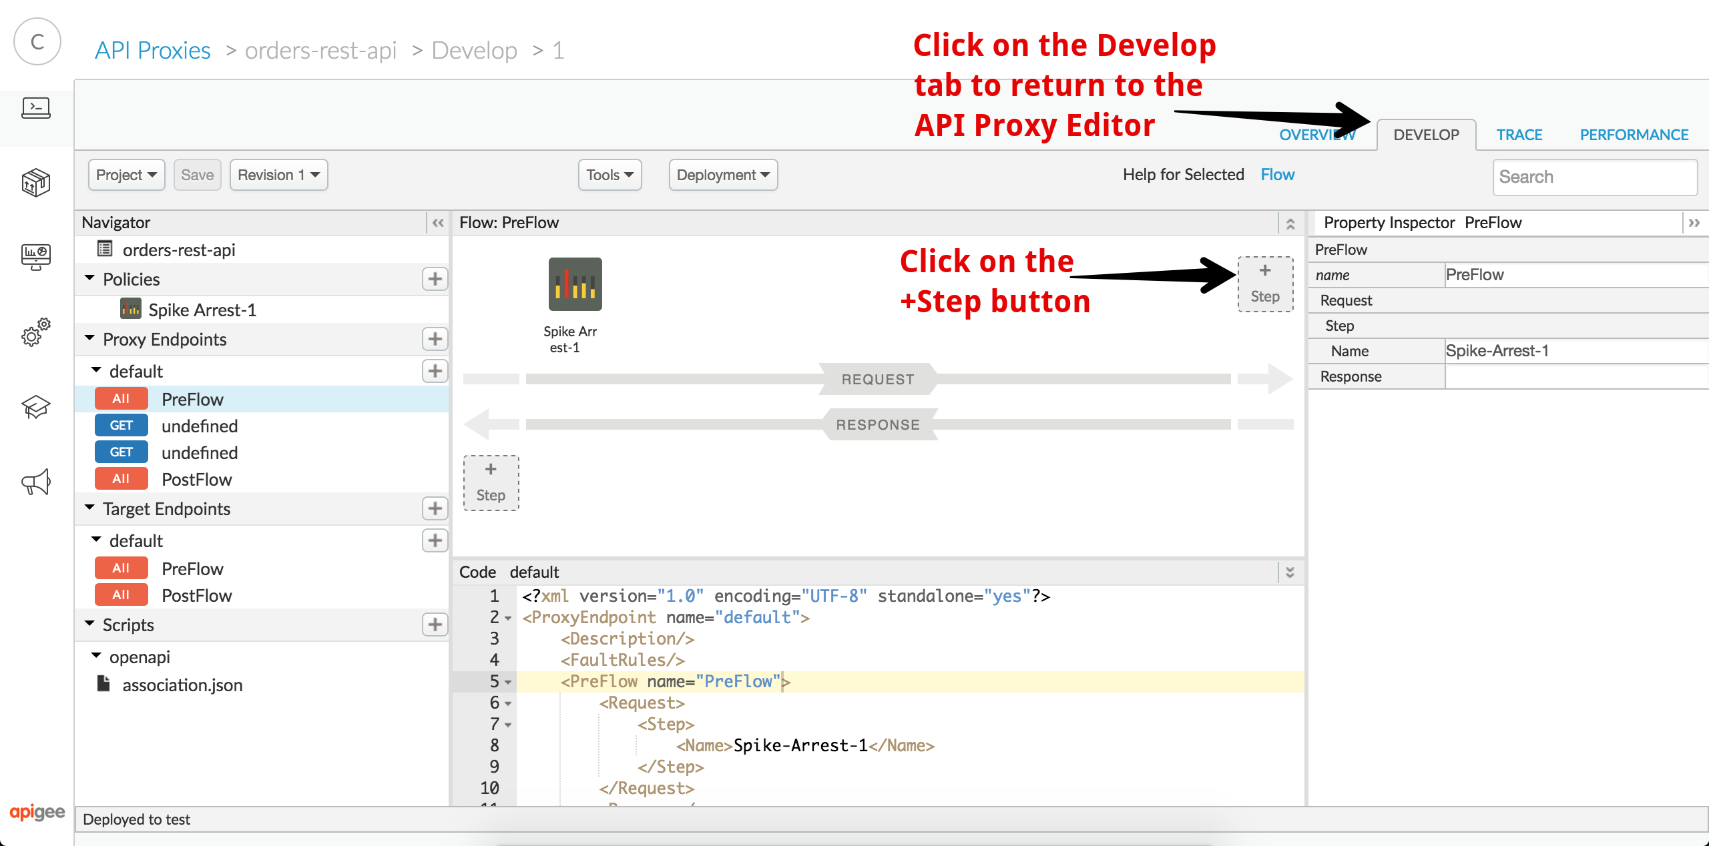This screenshot has width=1709, height=846.
Task: Select first GET undefined flow
Action: pos(262,426)
